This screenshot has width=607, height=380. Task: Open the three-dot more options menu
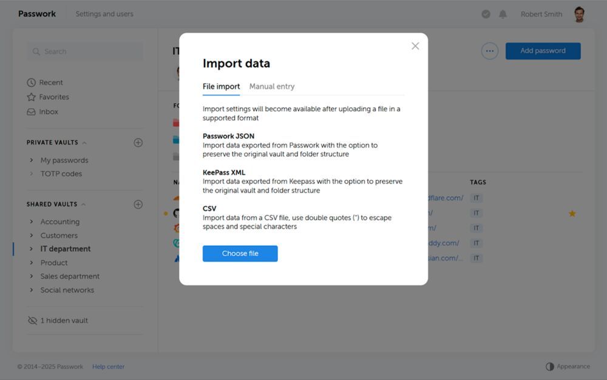tap(489, 51)
